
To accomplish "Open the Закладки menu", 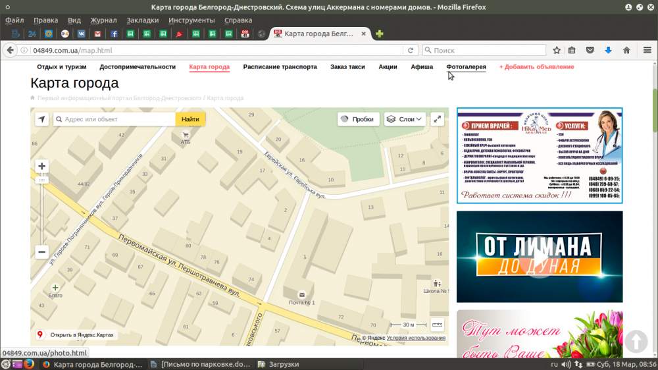I will click(x=143, y=20).
